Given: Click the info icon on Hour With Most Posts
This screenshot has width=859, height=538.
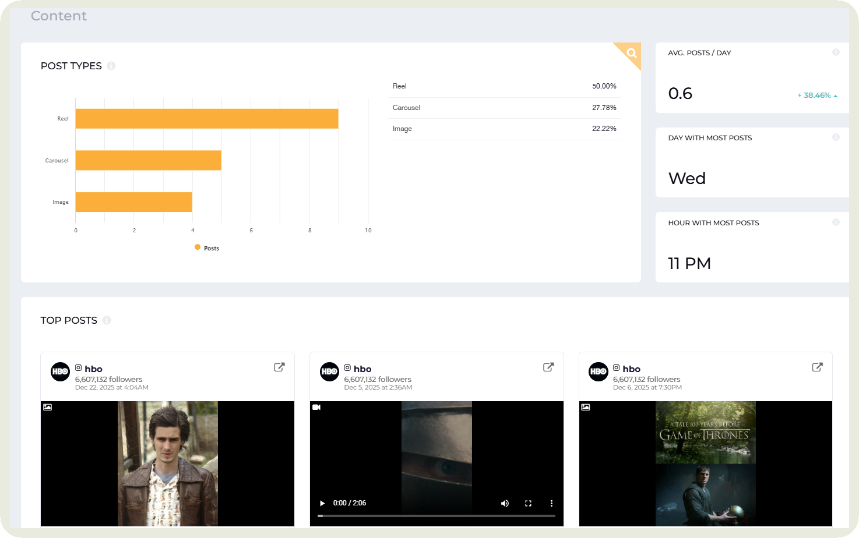Looking at the screenshot, I should [836, 222].
